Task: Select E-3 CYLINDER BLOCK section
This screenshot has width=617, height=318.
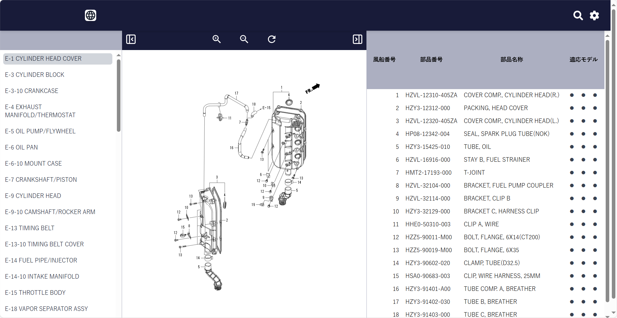Action: pyautogui.click(x=35, y=75)
